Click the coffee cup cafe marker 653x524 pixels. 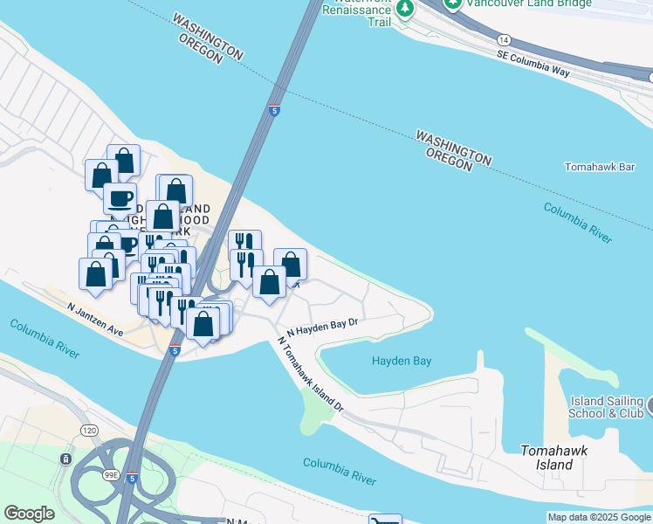(120, 199)
